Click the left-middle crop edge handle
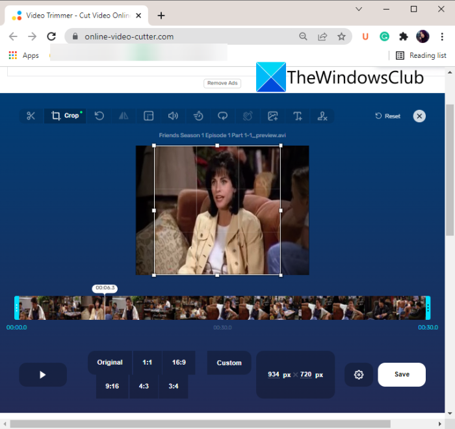Screen dimensions: 455x429 click(154, 211)
